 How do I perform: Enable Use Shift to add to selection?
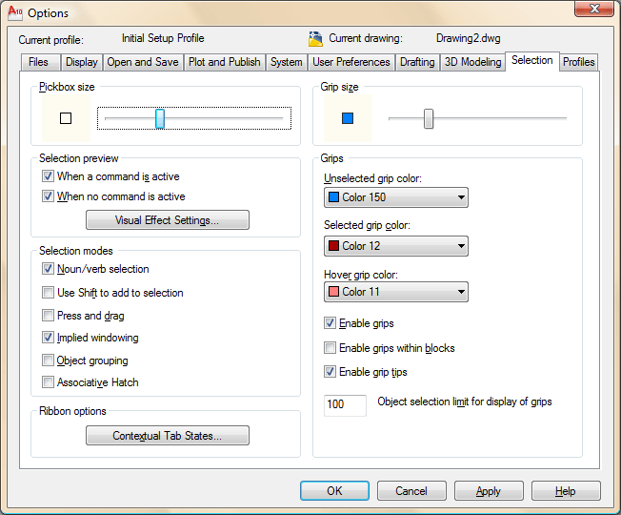pos(49,293)
